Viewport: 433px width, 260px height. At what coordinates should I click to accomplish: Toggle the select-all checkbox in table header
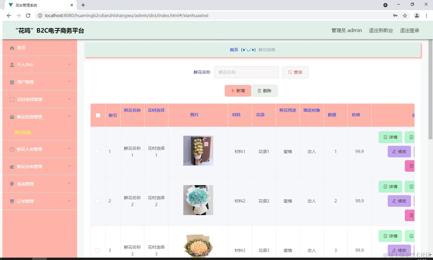[98, 115]
